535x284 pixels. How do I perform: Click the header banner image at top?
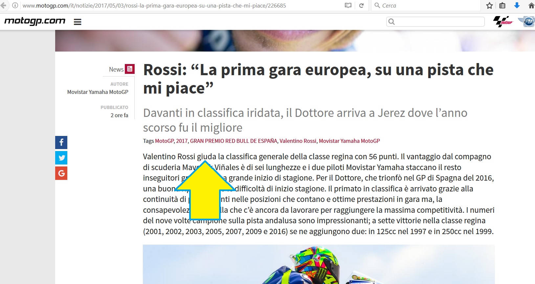pyautogui.click(x=295, y=41)
